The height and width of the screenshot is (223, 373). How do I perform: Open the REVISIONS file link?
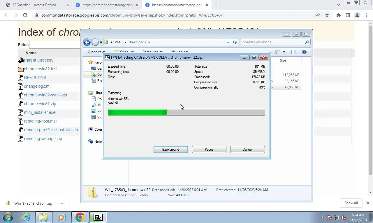pos(35,78)
